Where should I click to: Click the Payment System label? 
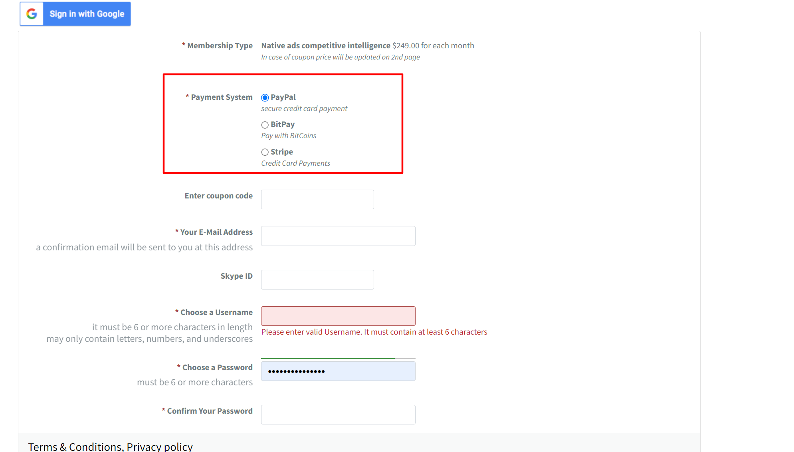click(219, 97)
